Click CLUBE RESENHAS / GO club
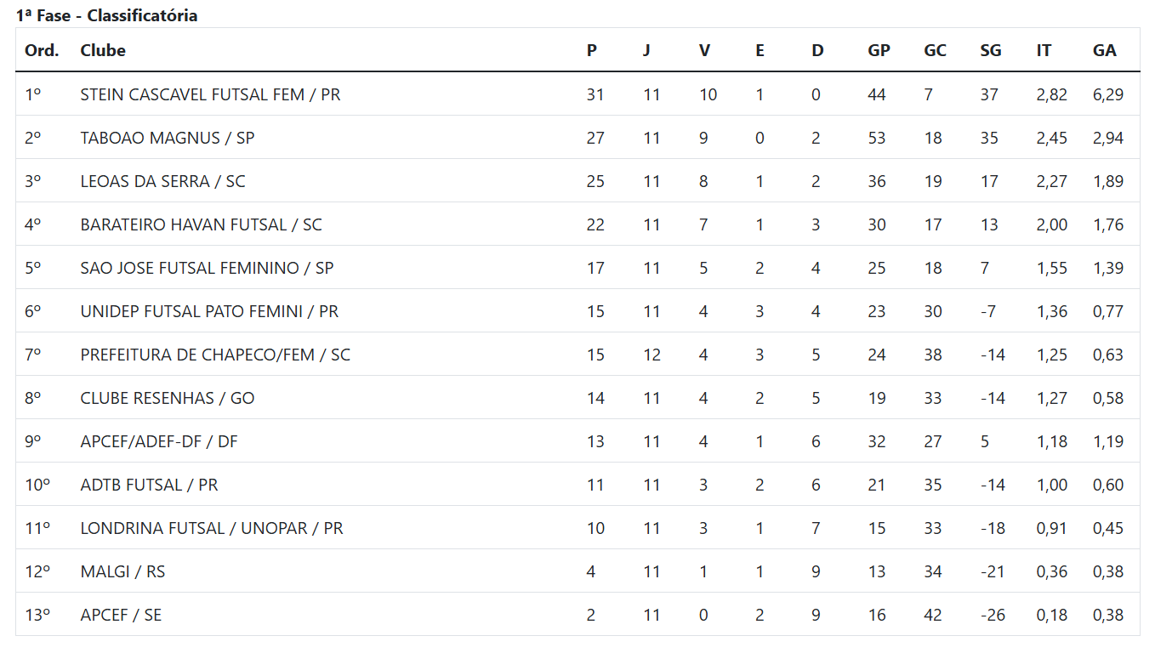1155x653 pixels. coord(168,398)
